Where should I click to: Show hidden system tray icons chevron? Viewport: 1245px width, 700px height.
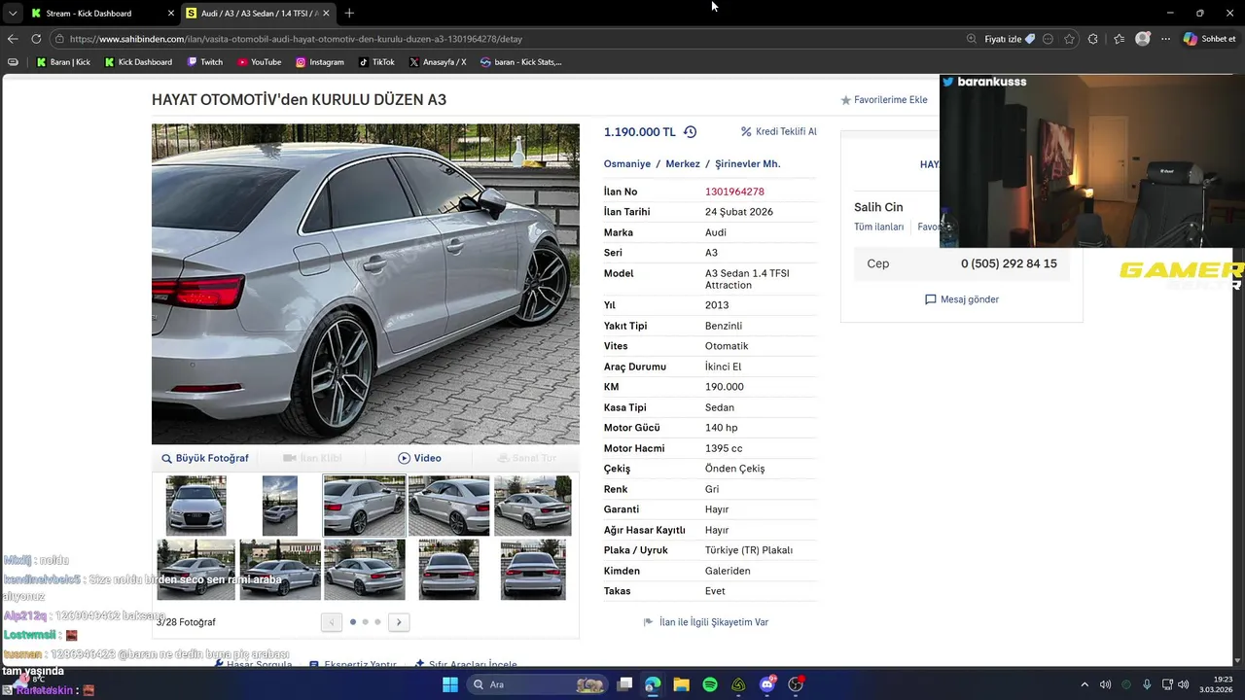tap(1085, 684)
